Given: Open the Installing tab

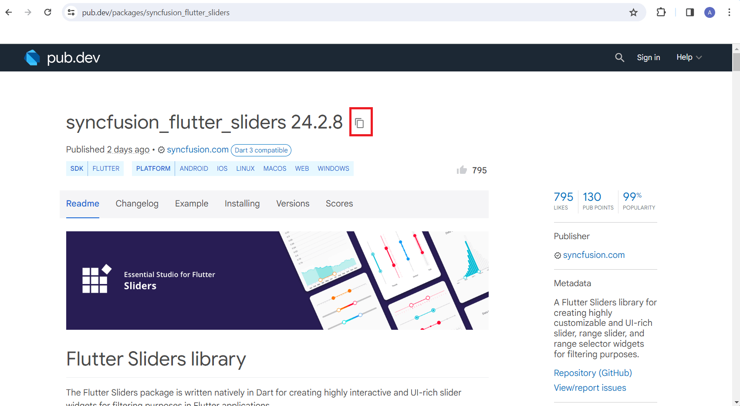Looking at the screenshot, I should 242,203.
